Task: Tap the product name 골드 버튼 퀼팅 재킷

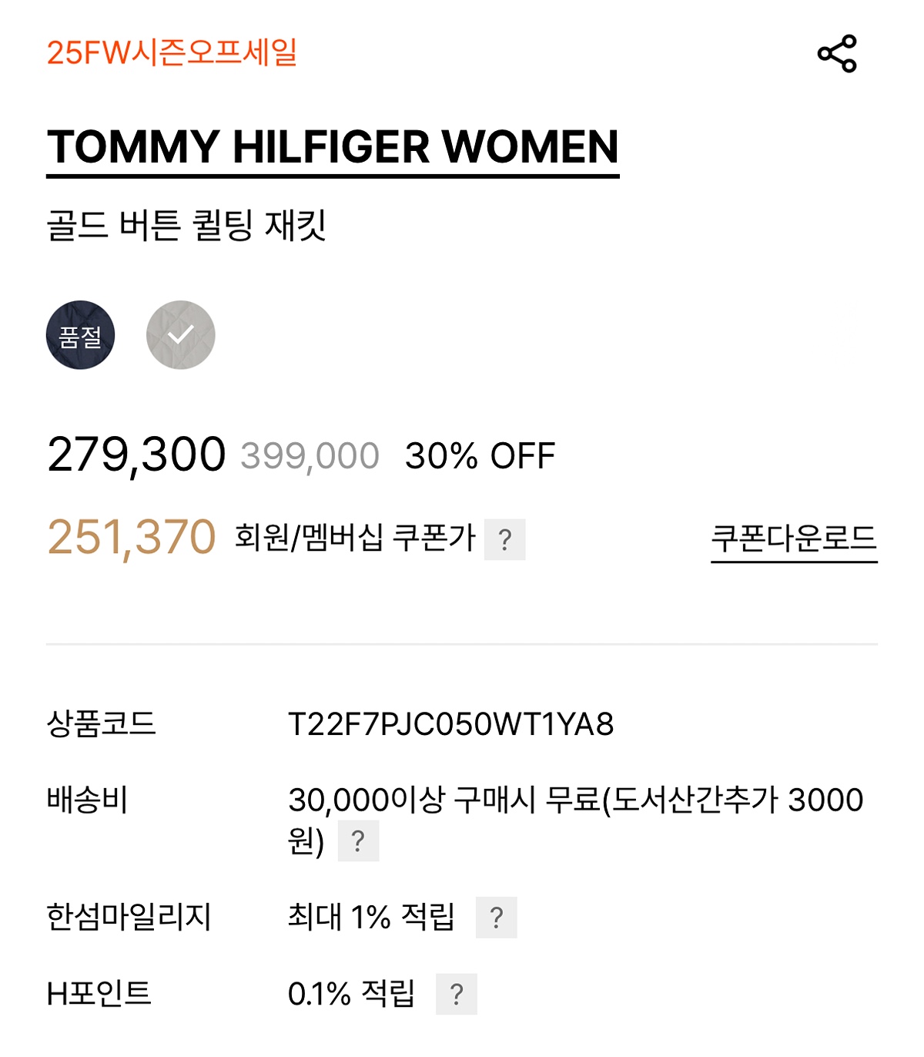Action: click(186, 225)
